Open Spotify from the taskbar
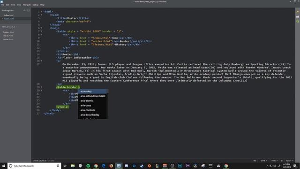The image size is (300, 169). (88, 166)
